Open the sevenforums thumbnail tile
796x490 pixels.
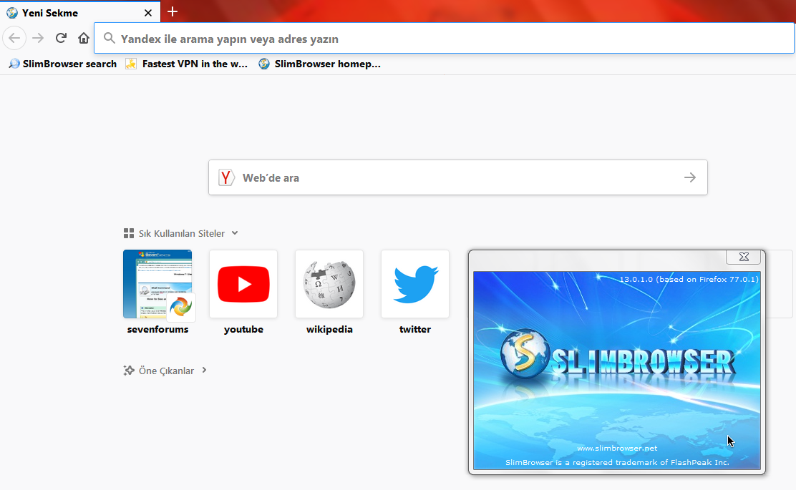click(157, 284)
